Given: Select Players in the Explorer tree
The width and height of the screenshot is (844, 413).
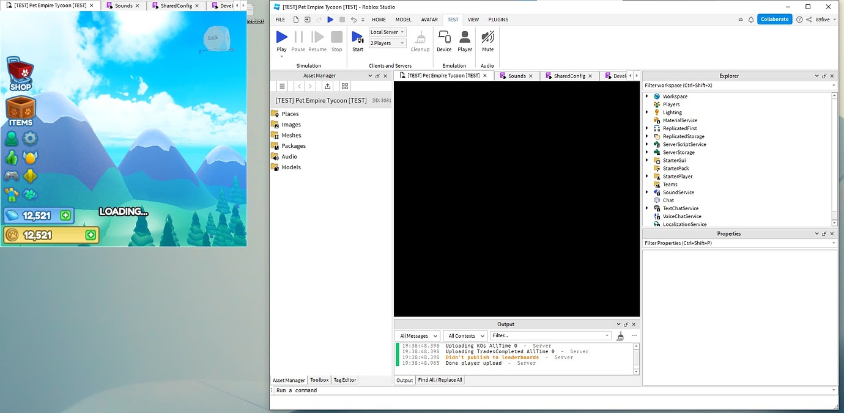Looking at the screenshot, I should pyautogui.click(x=671, y=104).
